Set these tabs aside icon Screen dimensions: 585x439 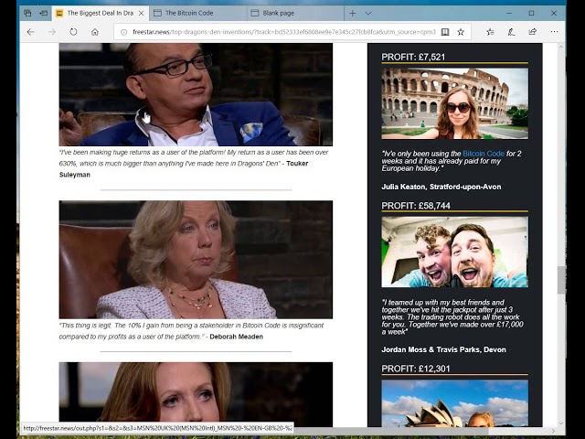44,13
